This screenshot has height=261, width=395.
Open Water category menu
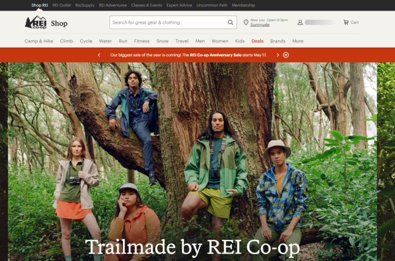(x=105, y=41)
